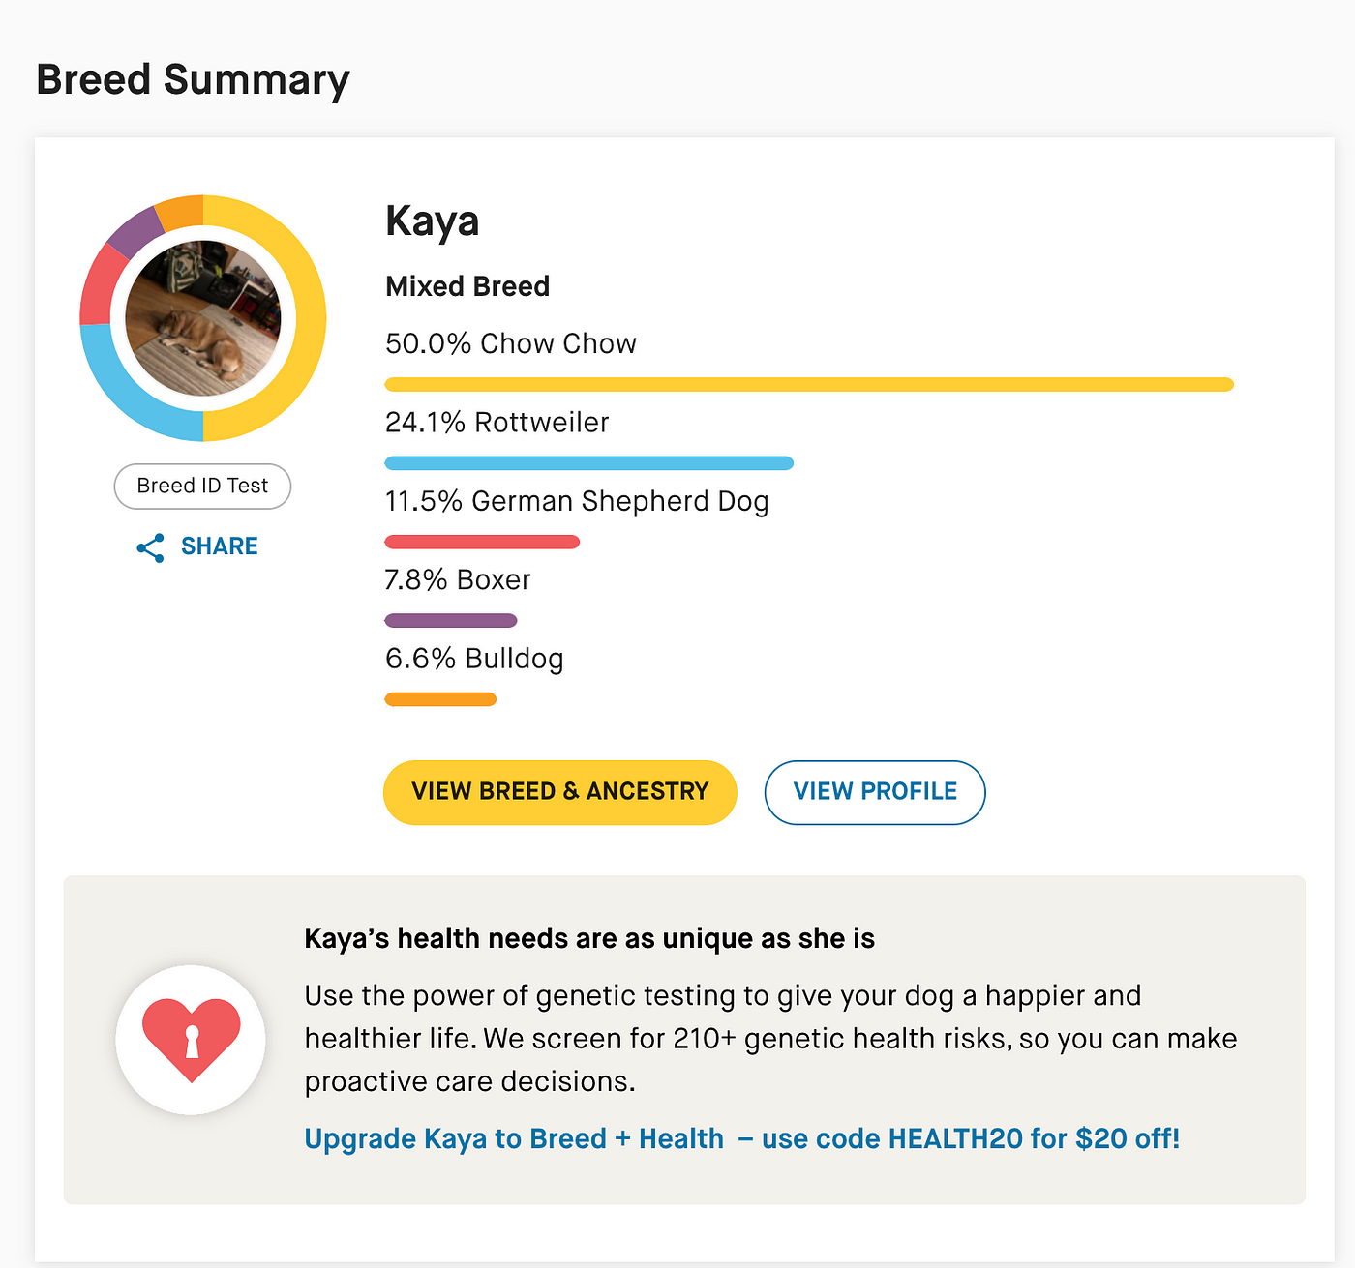Viewport: 1355px width, 1268px height.
Task: Click the 50.0% Chow Chow label
Action: point(511,343)
